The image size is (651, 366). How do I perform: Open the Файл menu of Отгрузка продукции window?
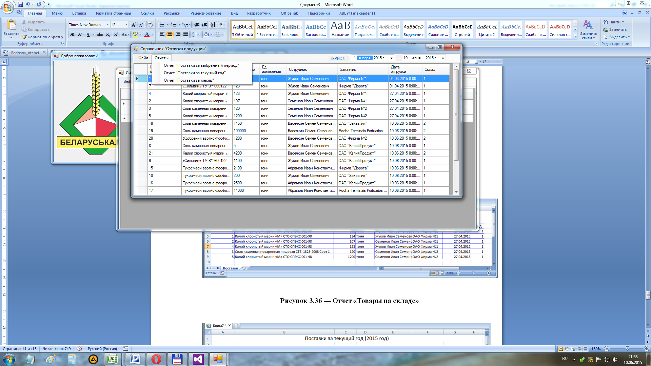143,58
